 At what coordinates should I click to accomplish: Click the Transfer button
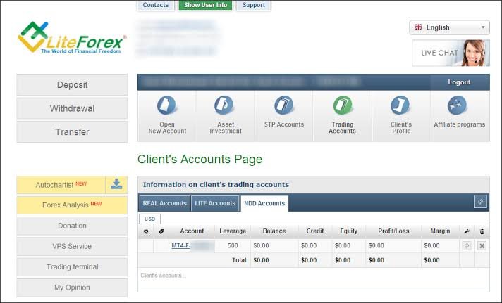point(72,132)
